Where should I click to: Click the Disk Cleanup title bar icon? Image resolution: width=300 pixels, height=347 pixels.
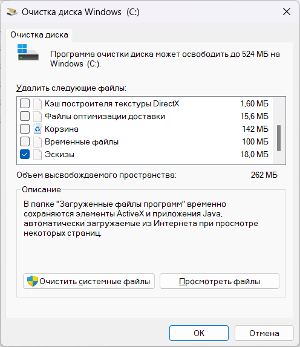coord(12,11)
